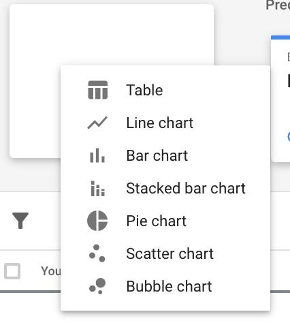
Task: Select "Line chart" text option
Action: coord(159,123)
